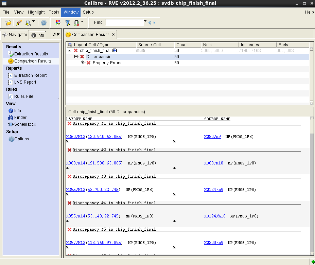This screenshot has width=315, height=265.
Task: Click the find previous left arrow
Action: click(150, 23)
